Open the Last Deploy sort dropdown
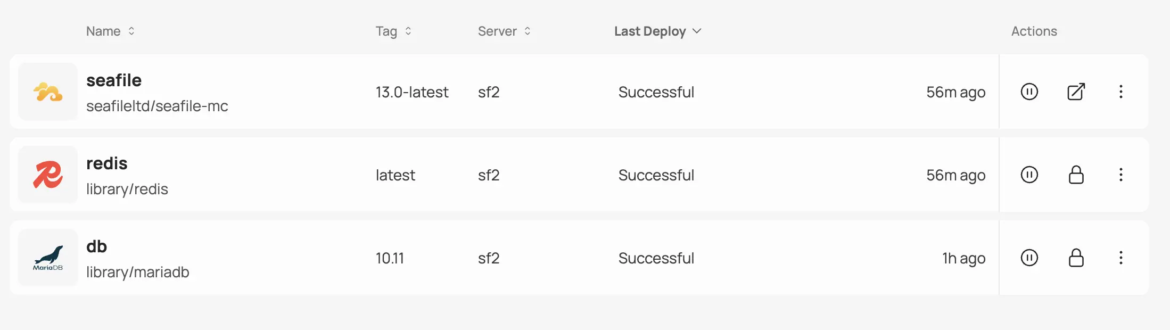1170x330 pixels. [697, 31]
